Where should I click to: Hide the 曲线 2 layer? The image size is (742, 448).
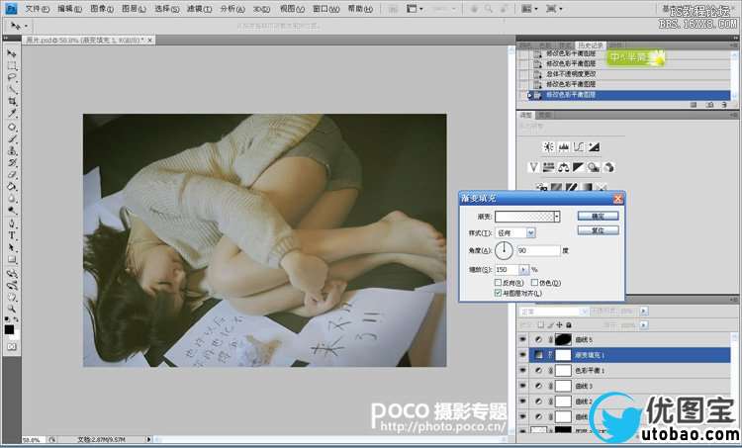(523, 402)
